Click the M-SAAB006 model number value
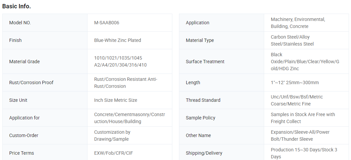This screenshot has width=351, height=160. (107, 23)
